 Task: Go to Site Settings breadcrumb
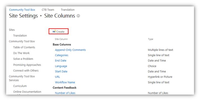tap(23, 16)
